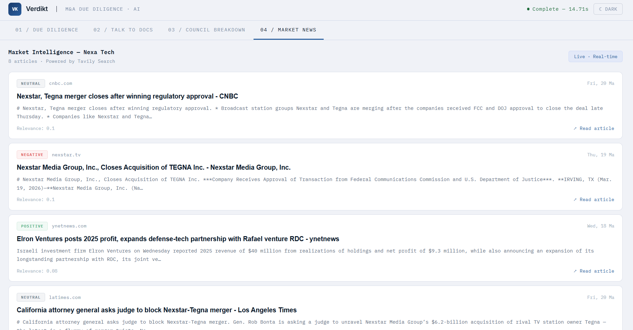Click the Relevance: 0.1 value on CNBC article

click(x=36, y=128)
